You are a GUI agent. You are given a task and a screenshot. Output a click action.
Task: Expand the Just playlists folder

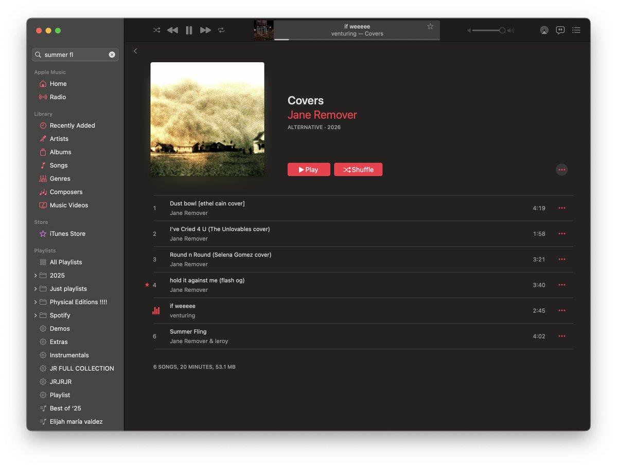(x=36, y=289)
